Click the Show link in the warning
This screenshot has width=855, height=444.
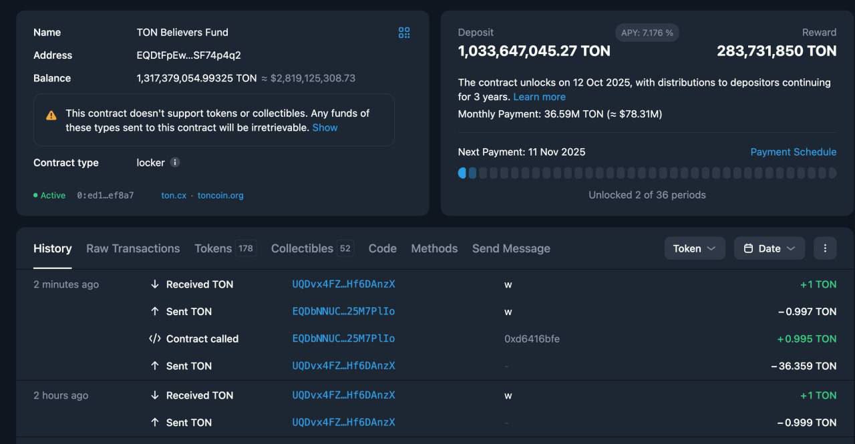tap(325, 128)
